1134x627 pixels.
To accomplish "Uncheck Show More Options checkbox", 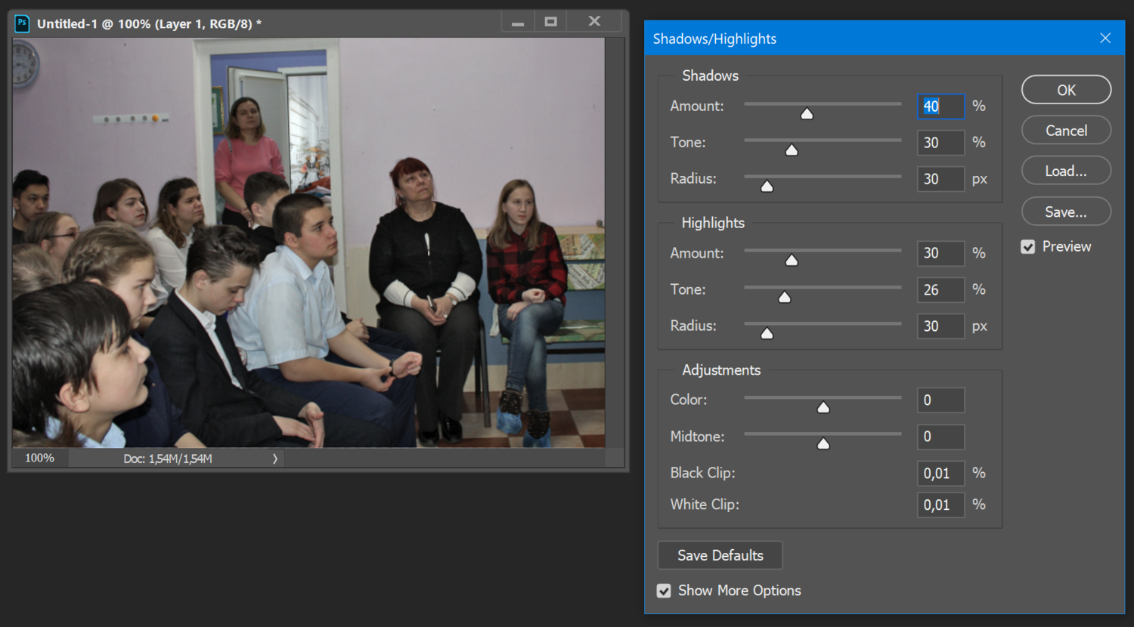I will [x=664, y=591].
